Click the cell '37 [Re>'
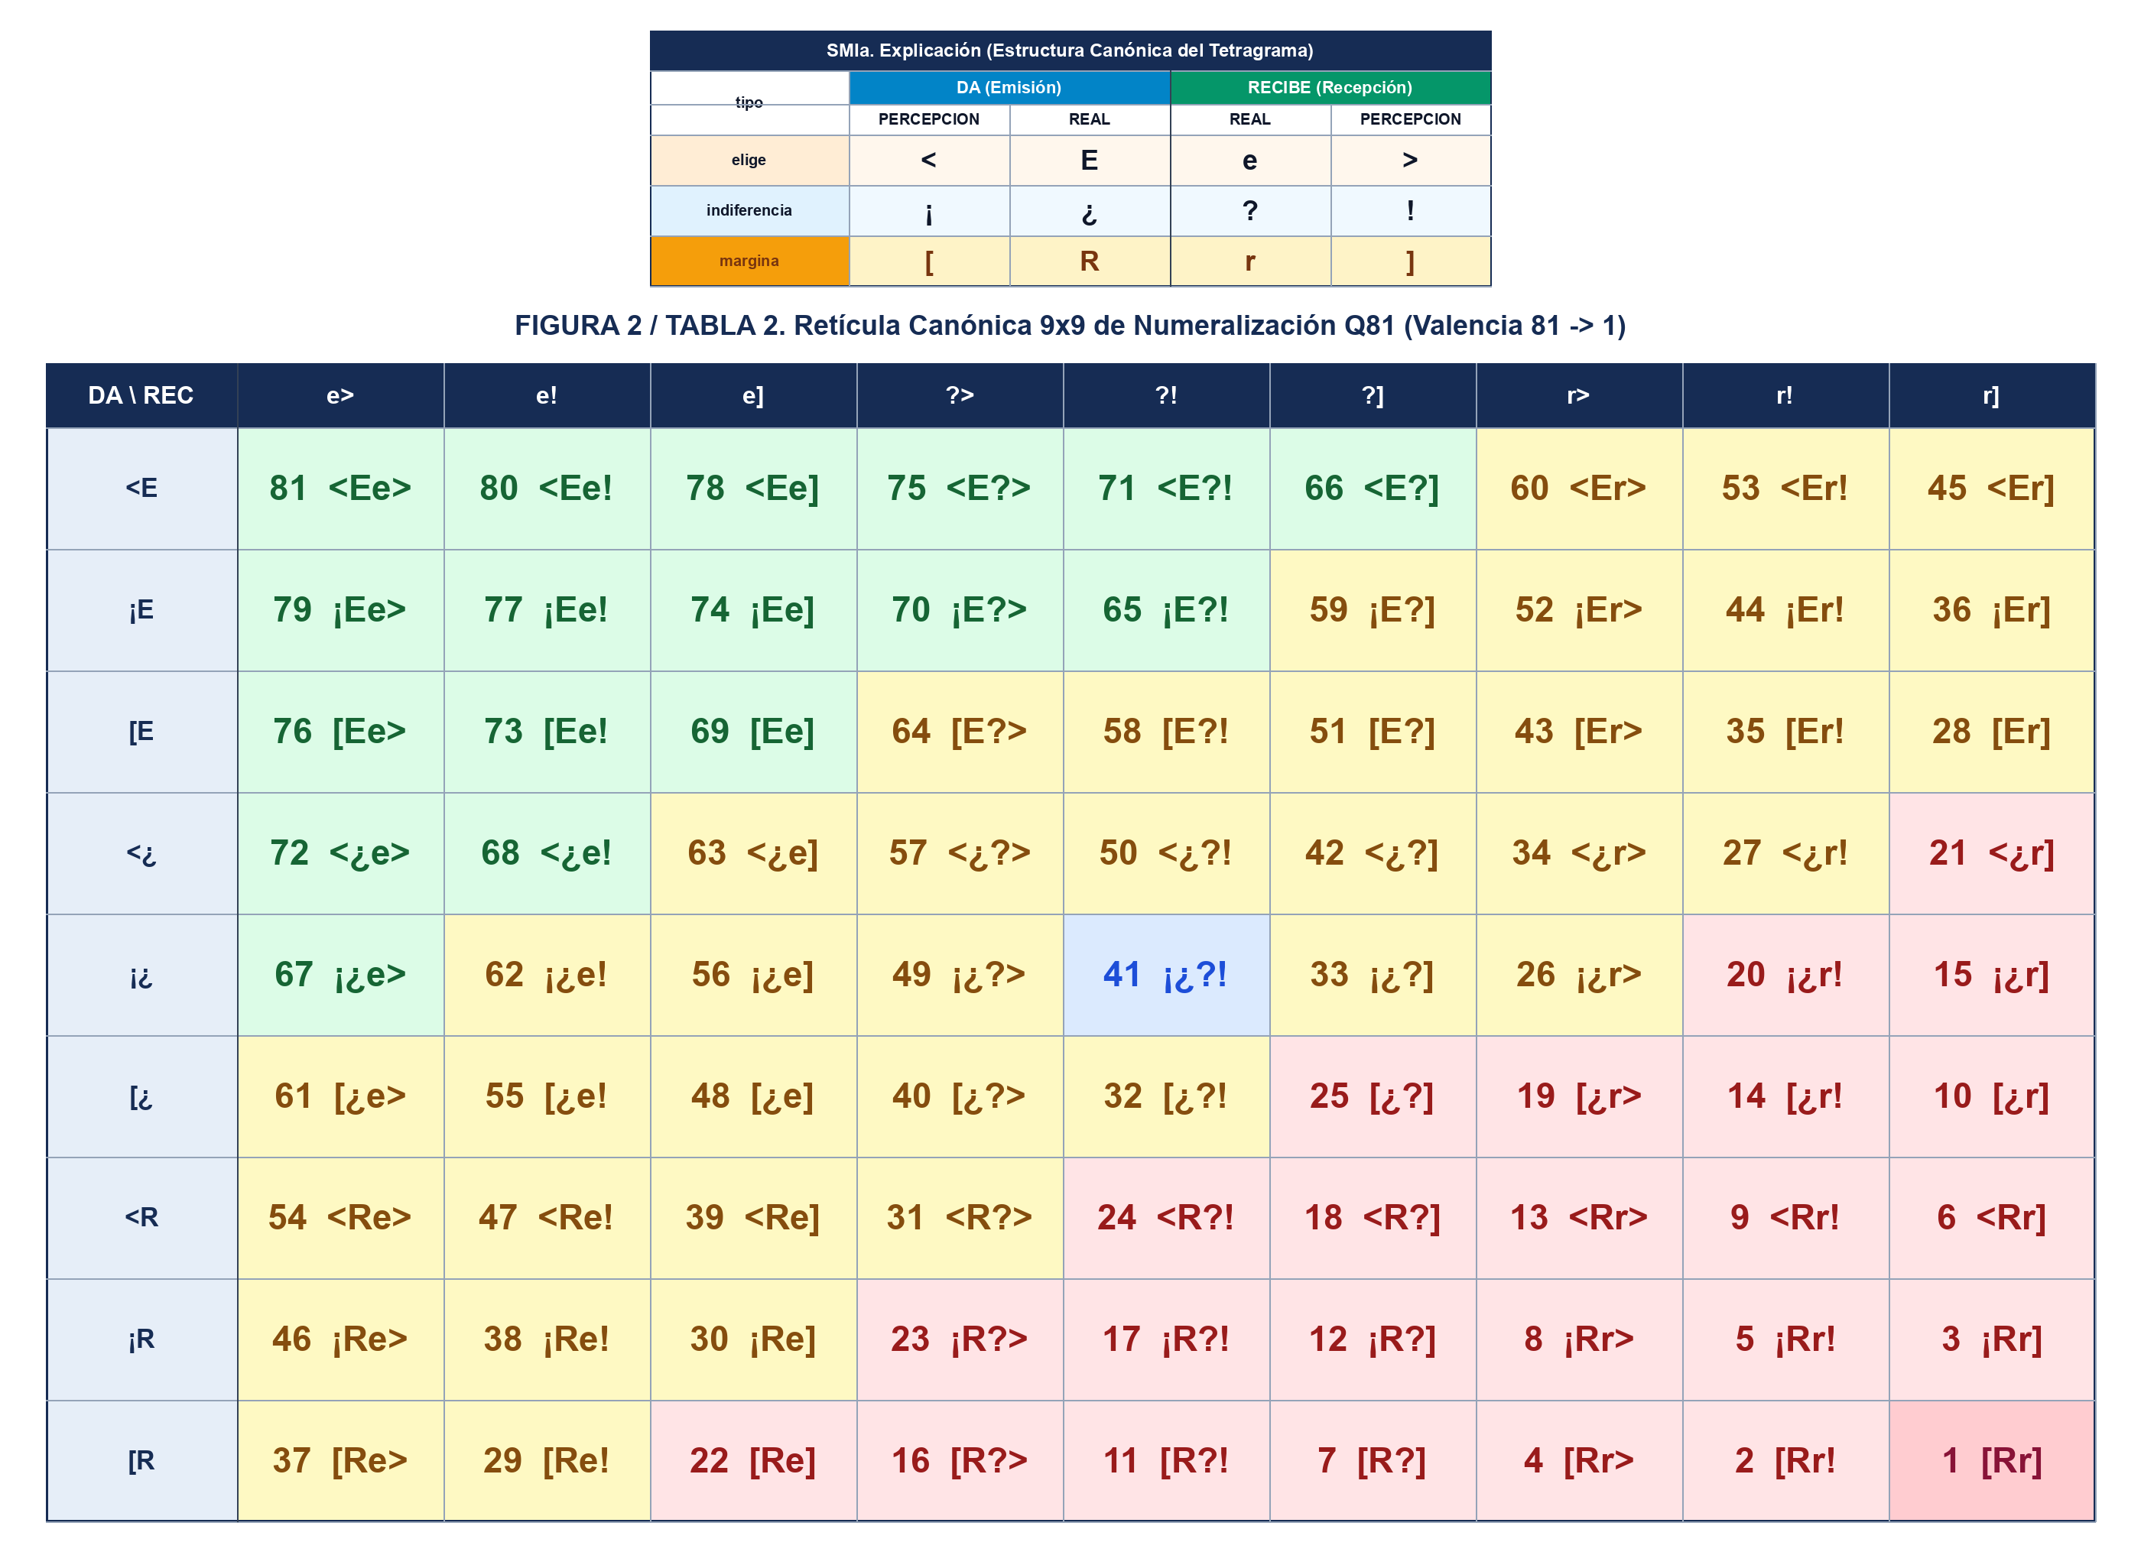Screen dimensions: 2141x1552 pos(340,1460)
